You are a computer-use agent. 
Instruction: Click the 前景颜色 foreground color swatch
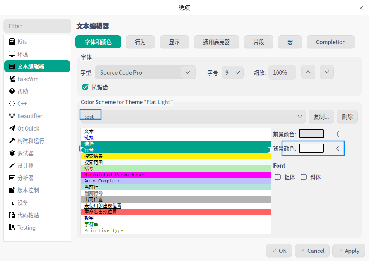(311, 134)
